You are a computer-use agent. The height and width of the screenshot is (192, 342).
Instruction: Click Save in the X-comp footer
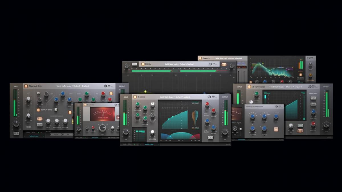pyautogui.click(x=130, y=144)
